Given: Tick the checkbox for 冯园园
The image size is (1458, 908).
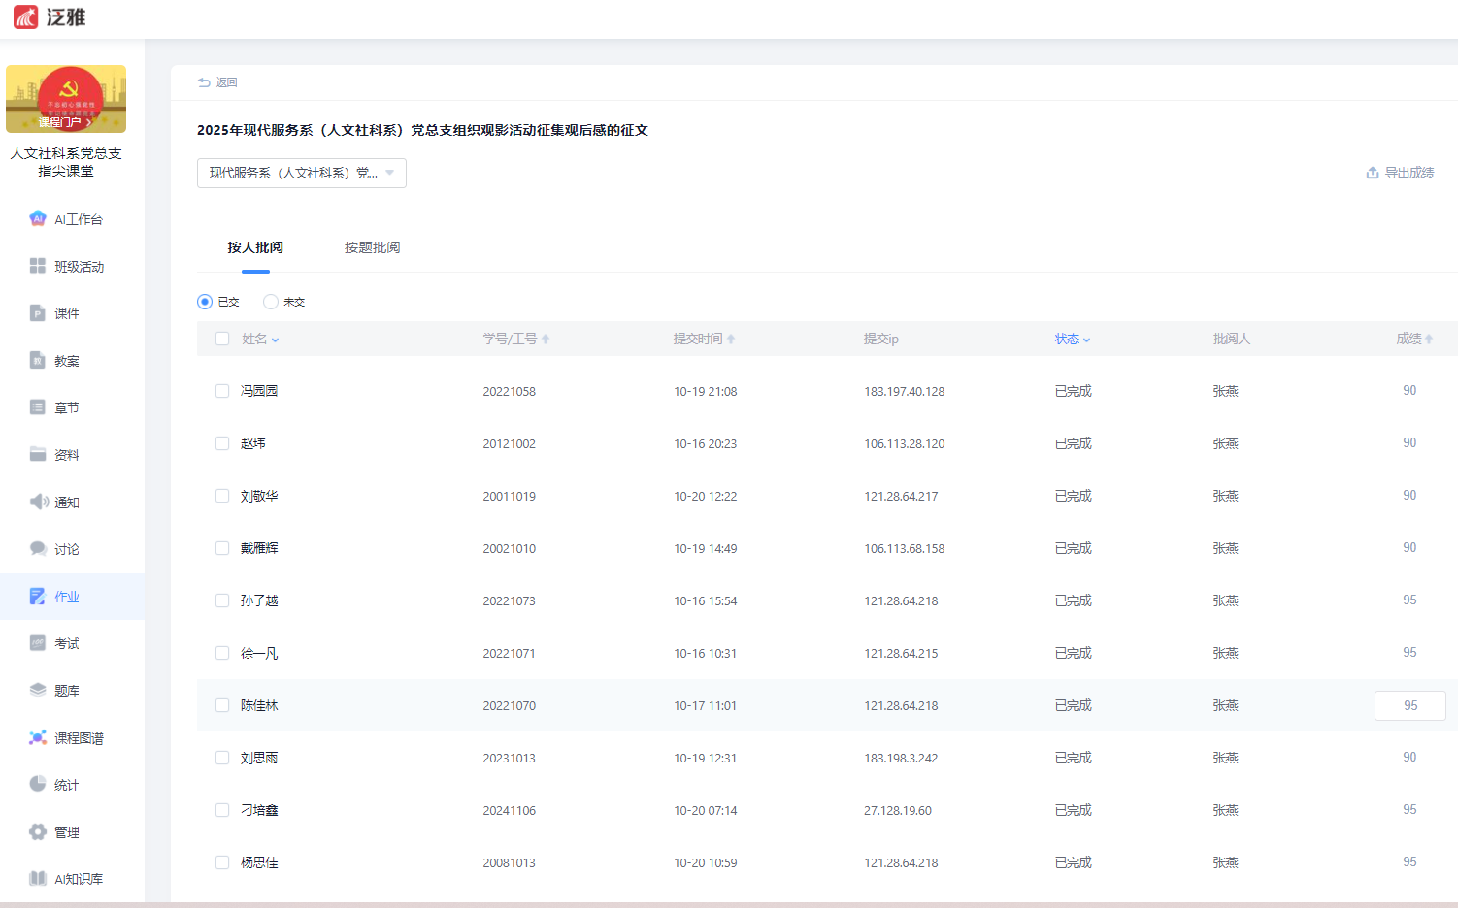Looking at the screenshot, I should [222, 391].
